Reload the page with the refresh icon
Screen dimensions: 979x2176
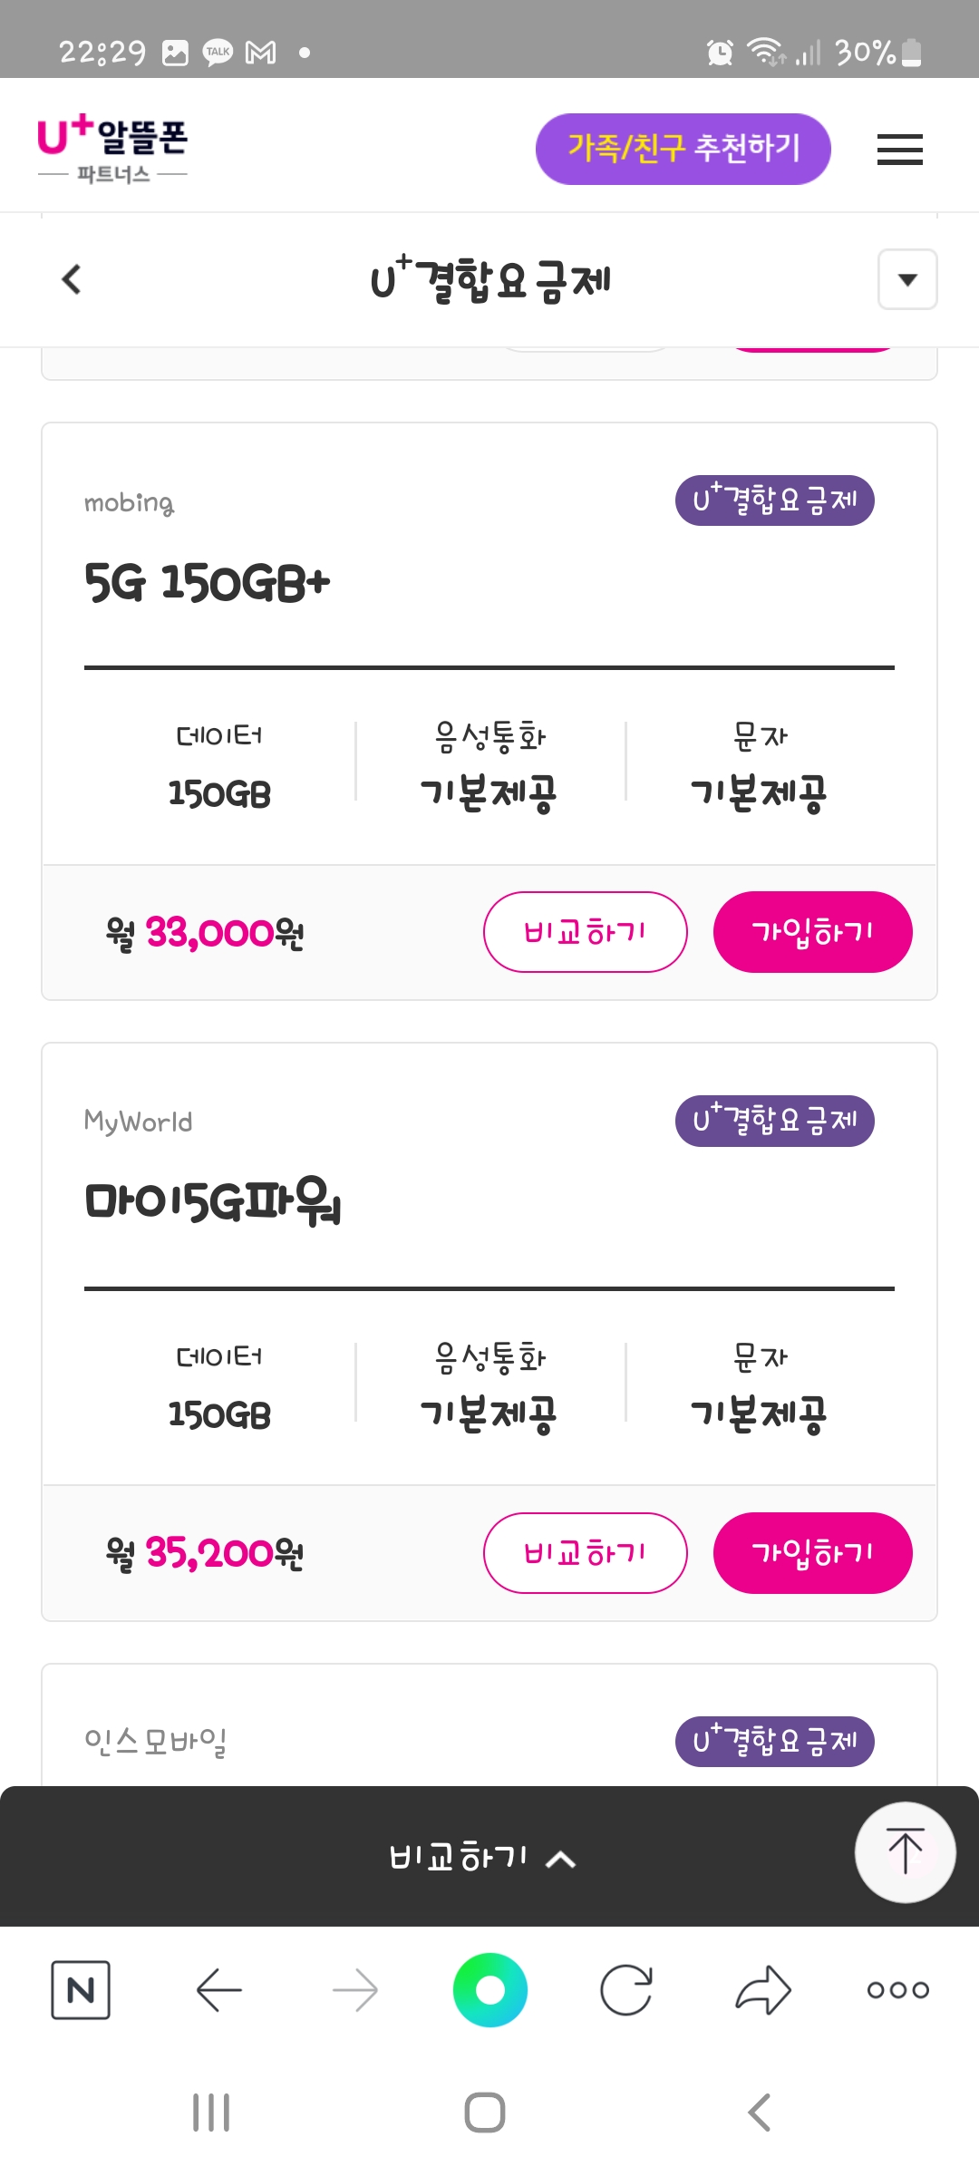pos(626,1990)
